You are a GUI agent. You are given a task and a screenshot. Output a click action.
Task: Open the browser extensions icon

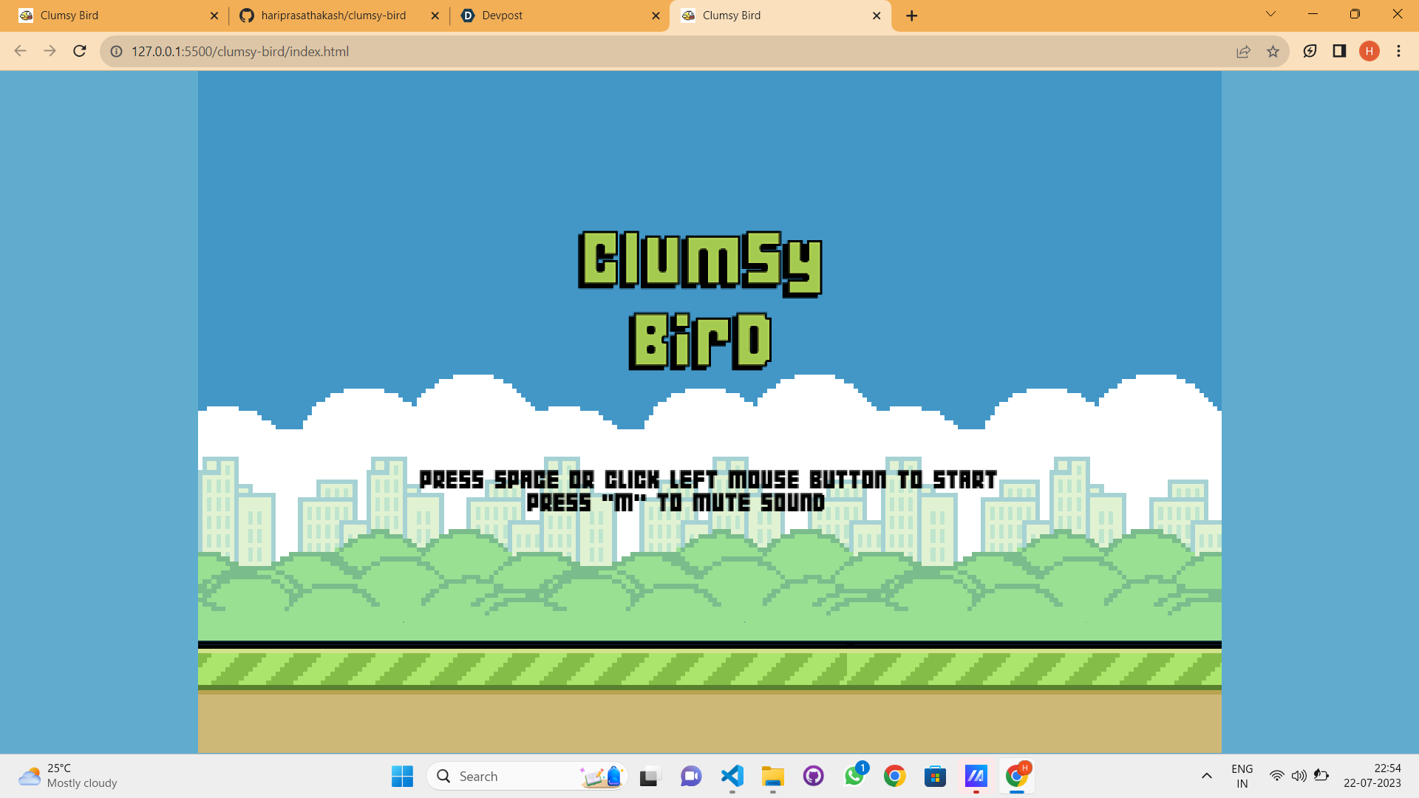point(1310,51)
